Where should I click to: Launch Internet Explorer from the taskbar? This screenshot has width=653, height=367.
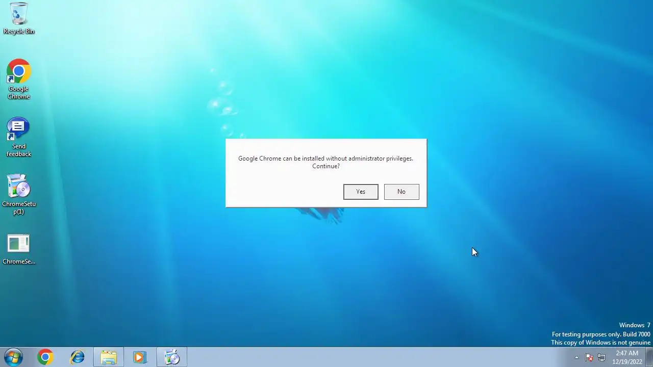[x=78, y=357]
